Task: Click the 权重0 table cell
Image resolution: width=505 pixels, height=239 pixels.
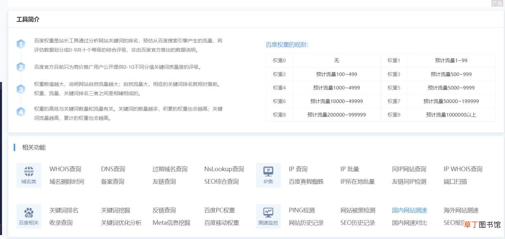Action: click(x=280, y=60)
